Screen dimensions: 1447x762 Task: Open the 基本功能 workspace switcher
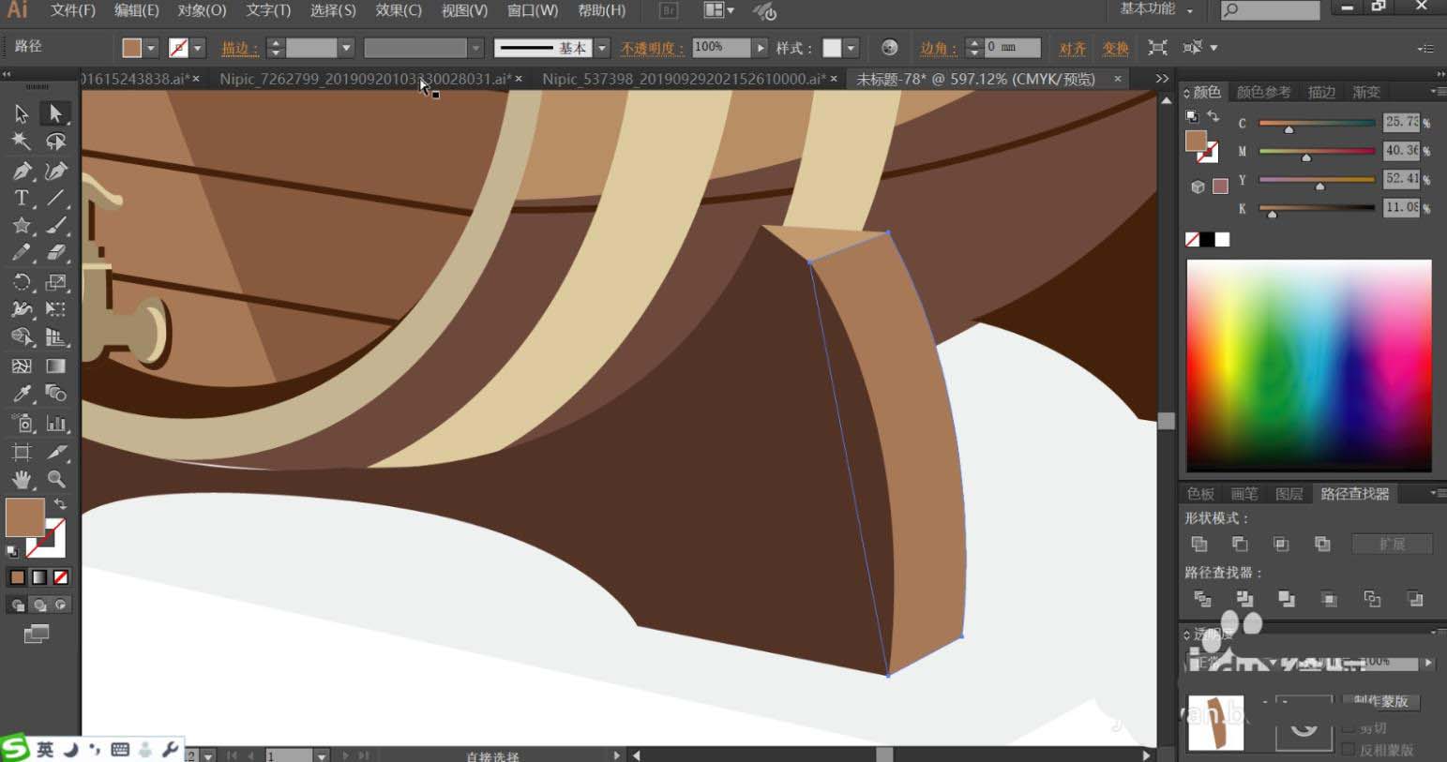click(1157, 9)
